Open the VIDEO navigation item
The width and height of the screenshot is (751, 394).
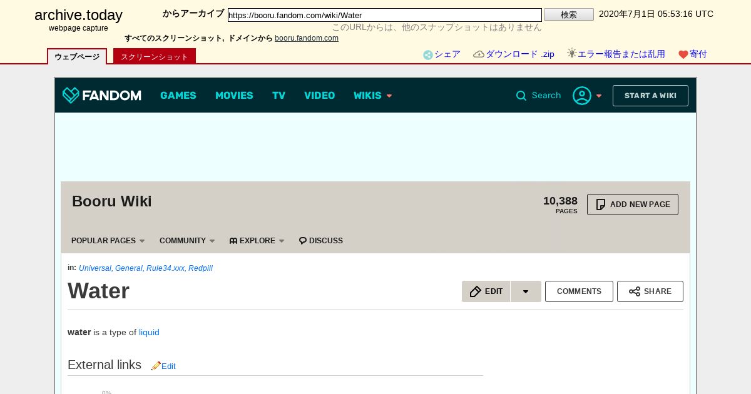[319, 96]
